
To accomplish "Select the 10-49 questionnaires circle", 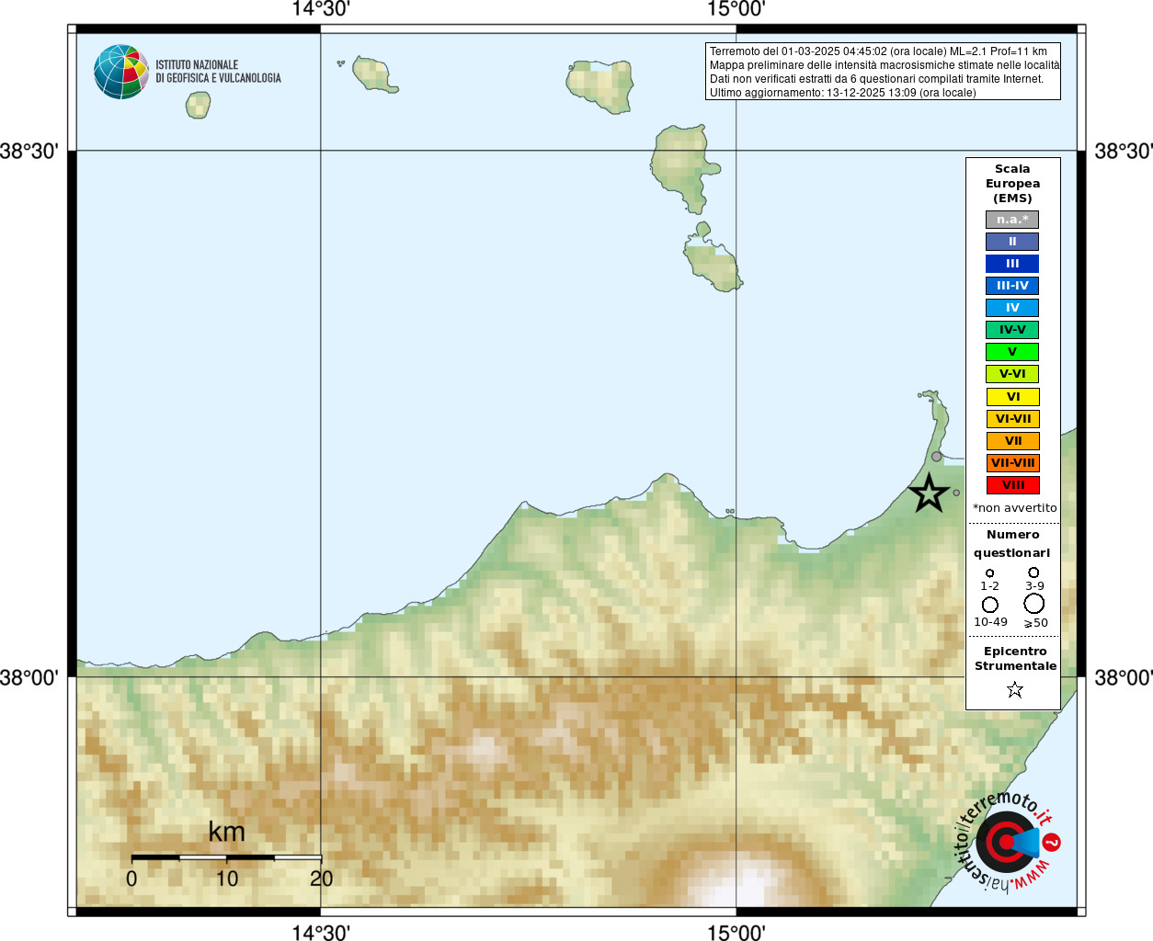I will [990, 605].
